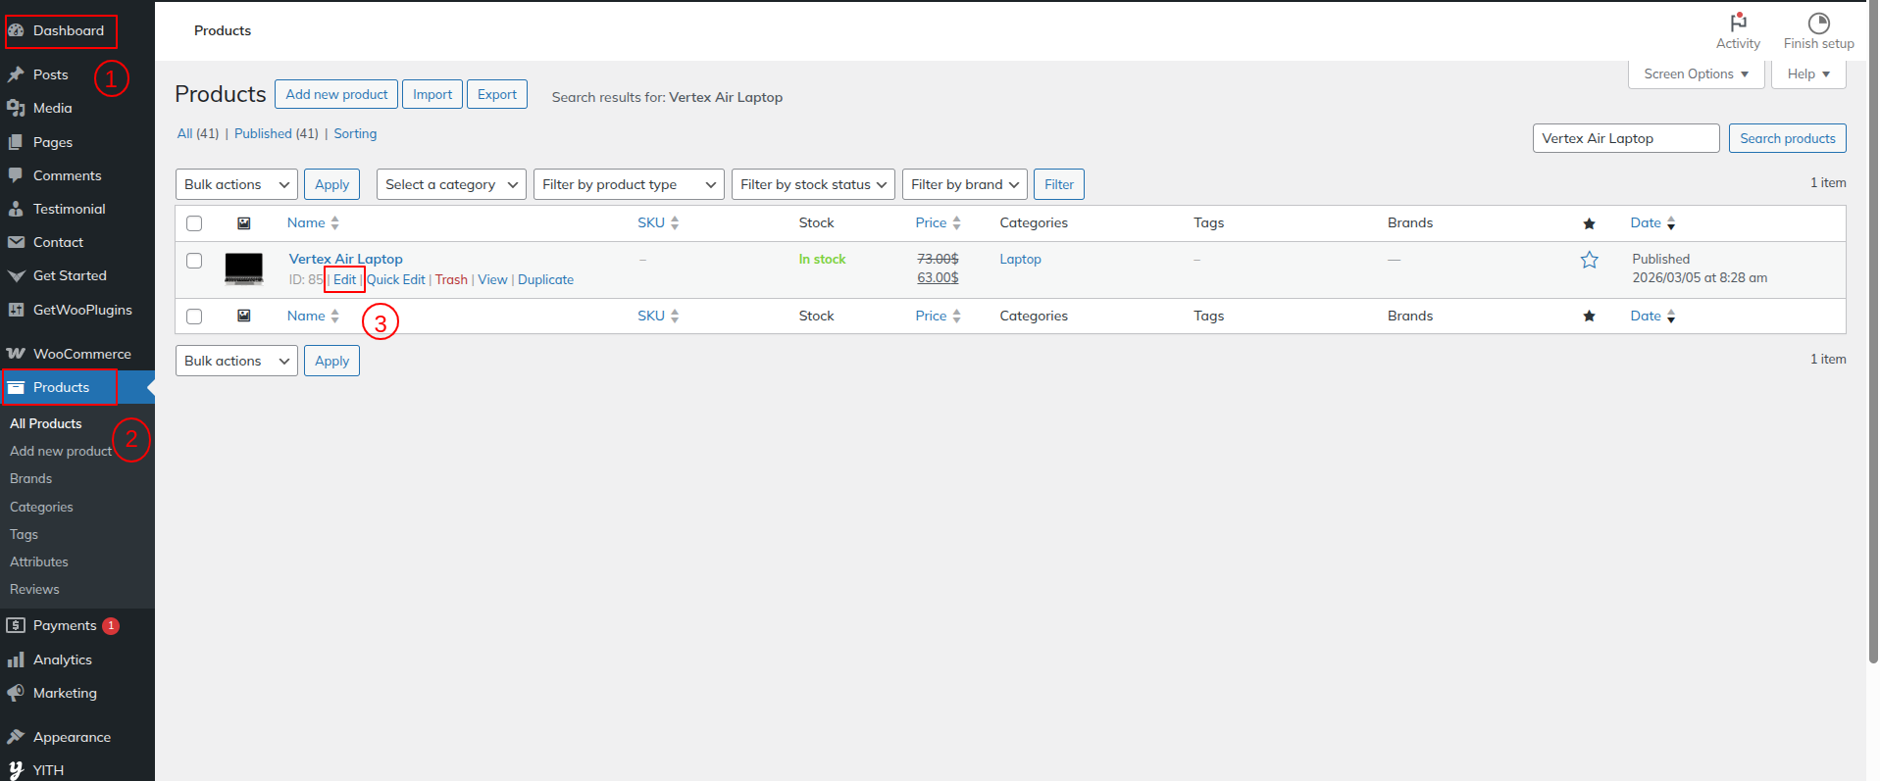Viewport: 1880px width, 781px height.
Task: Click the WooCommerce sidebar icon
Action: click(16, 354)
